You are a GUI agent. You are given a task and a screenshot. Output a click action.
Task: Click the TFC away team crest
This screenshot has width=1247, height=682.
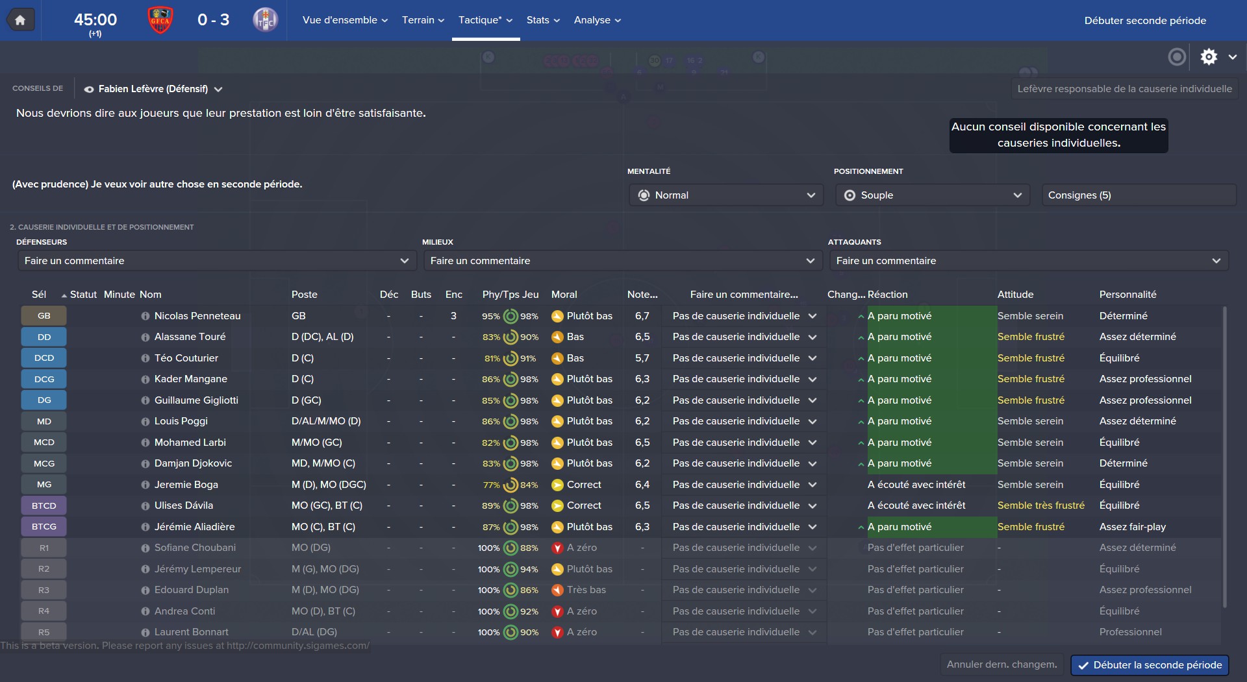point(265,20)
